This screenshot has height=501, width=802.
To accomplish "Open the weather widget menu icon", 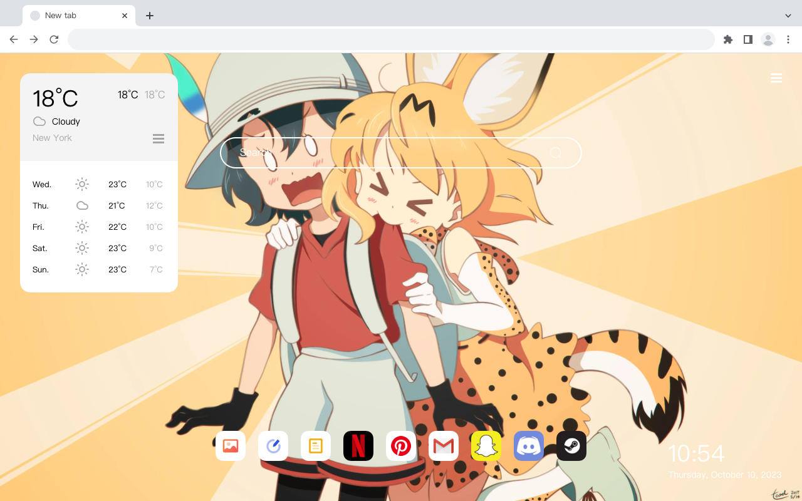I will [x=159, y=138].
